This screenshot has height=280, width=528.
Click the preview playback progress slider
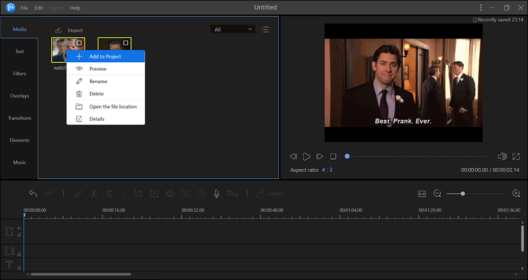click(416, 156)
